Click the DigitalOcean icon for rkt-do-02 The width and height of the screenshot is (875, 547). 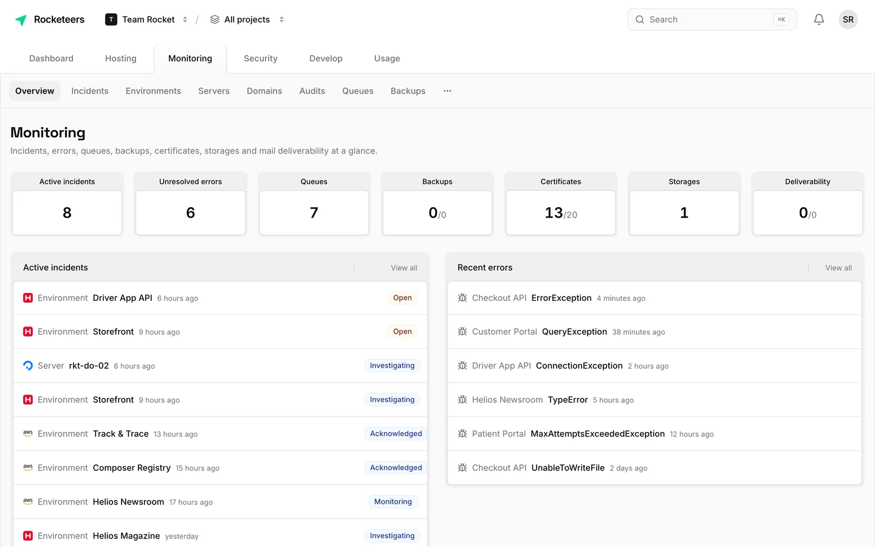[28, 366]
